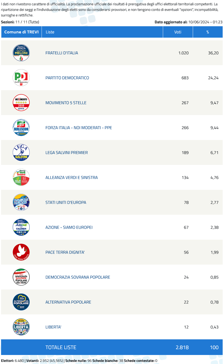
Task: Open the ALLEANZA VERDI E SINISTRA link
Action: (x=71, y=177)
